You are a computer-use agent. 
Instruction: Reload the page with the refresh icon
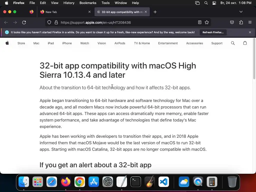coord(24,22)
